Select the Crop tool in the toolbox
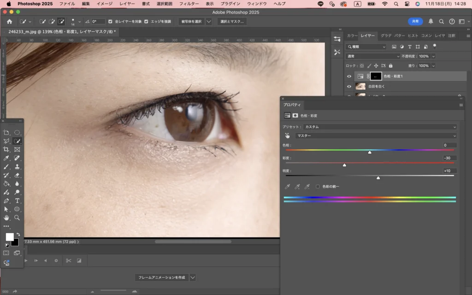The width and height of the screenshot is (472, 295). [6, 150]
